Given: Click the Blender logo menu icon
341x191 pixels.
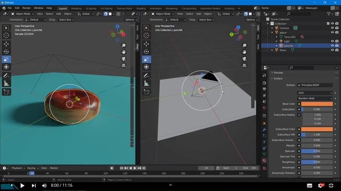Looking at the screenshot, I should tap(4, 8).
